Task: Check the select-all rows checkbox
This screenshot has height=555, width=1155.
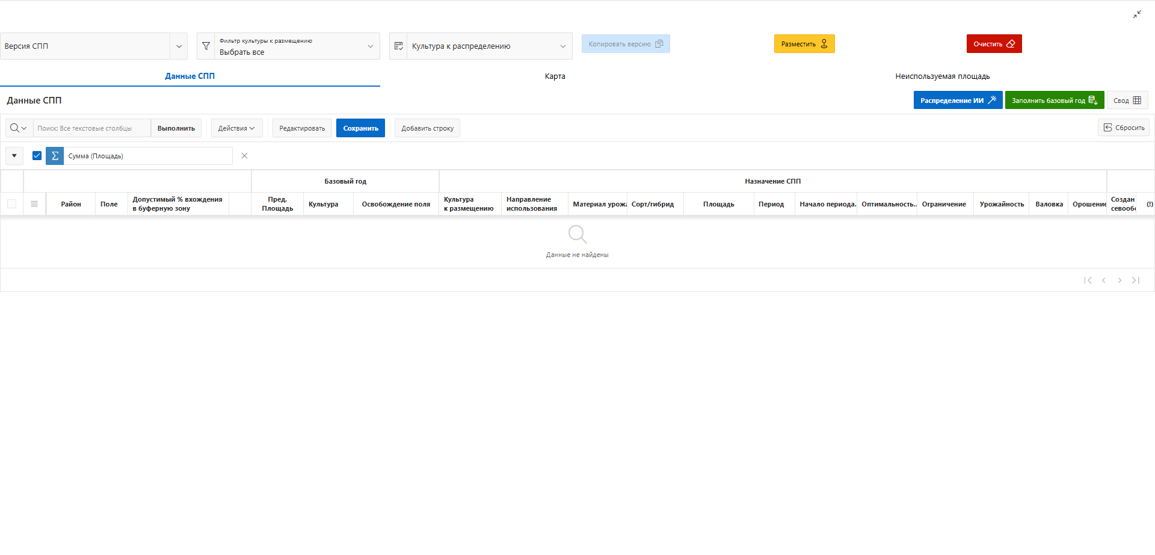Action: 12,204
